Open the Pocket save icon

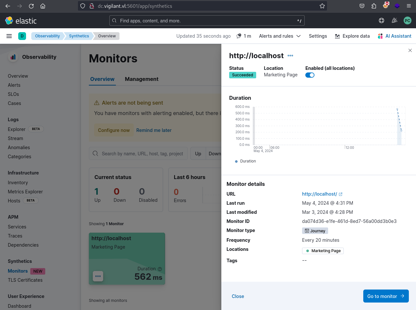(x=362, y=6)
